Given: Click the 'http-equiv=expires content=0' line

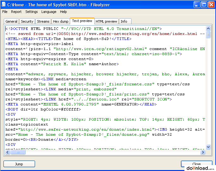Looking at the screenshot, I should (x=50, y=59).
